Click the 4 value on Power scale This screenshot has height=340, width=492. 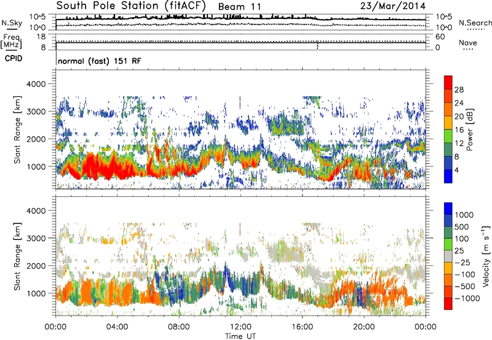[456, 170]
